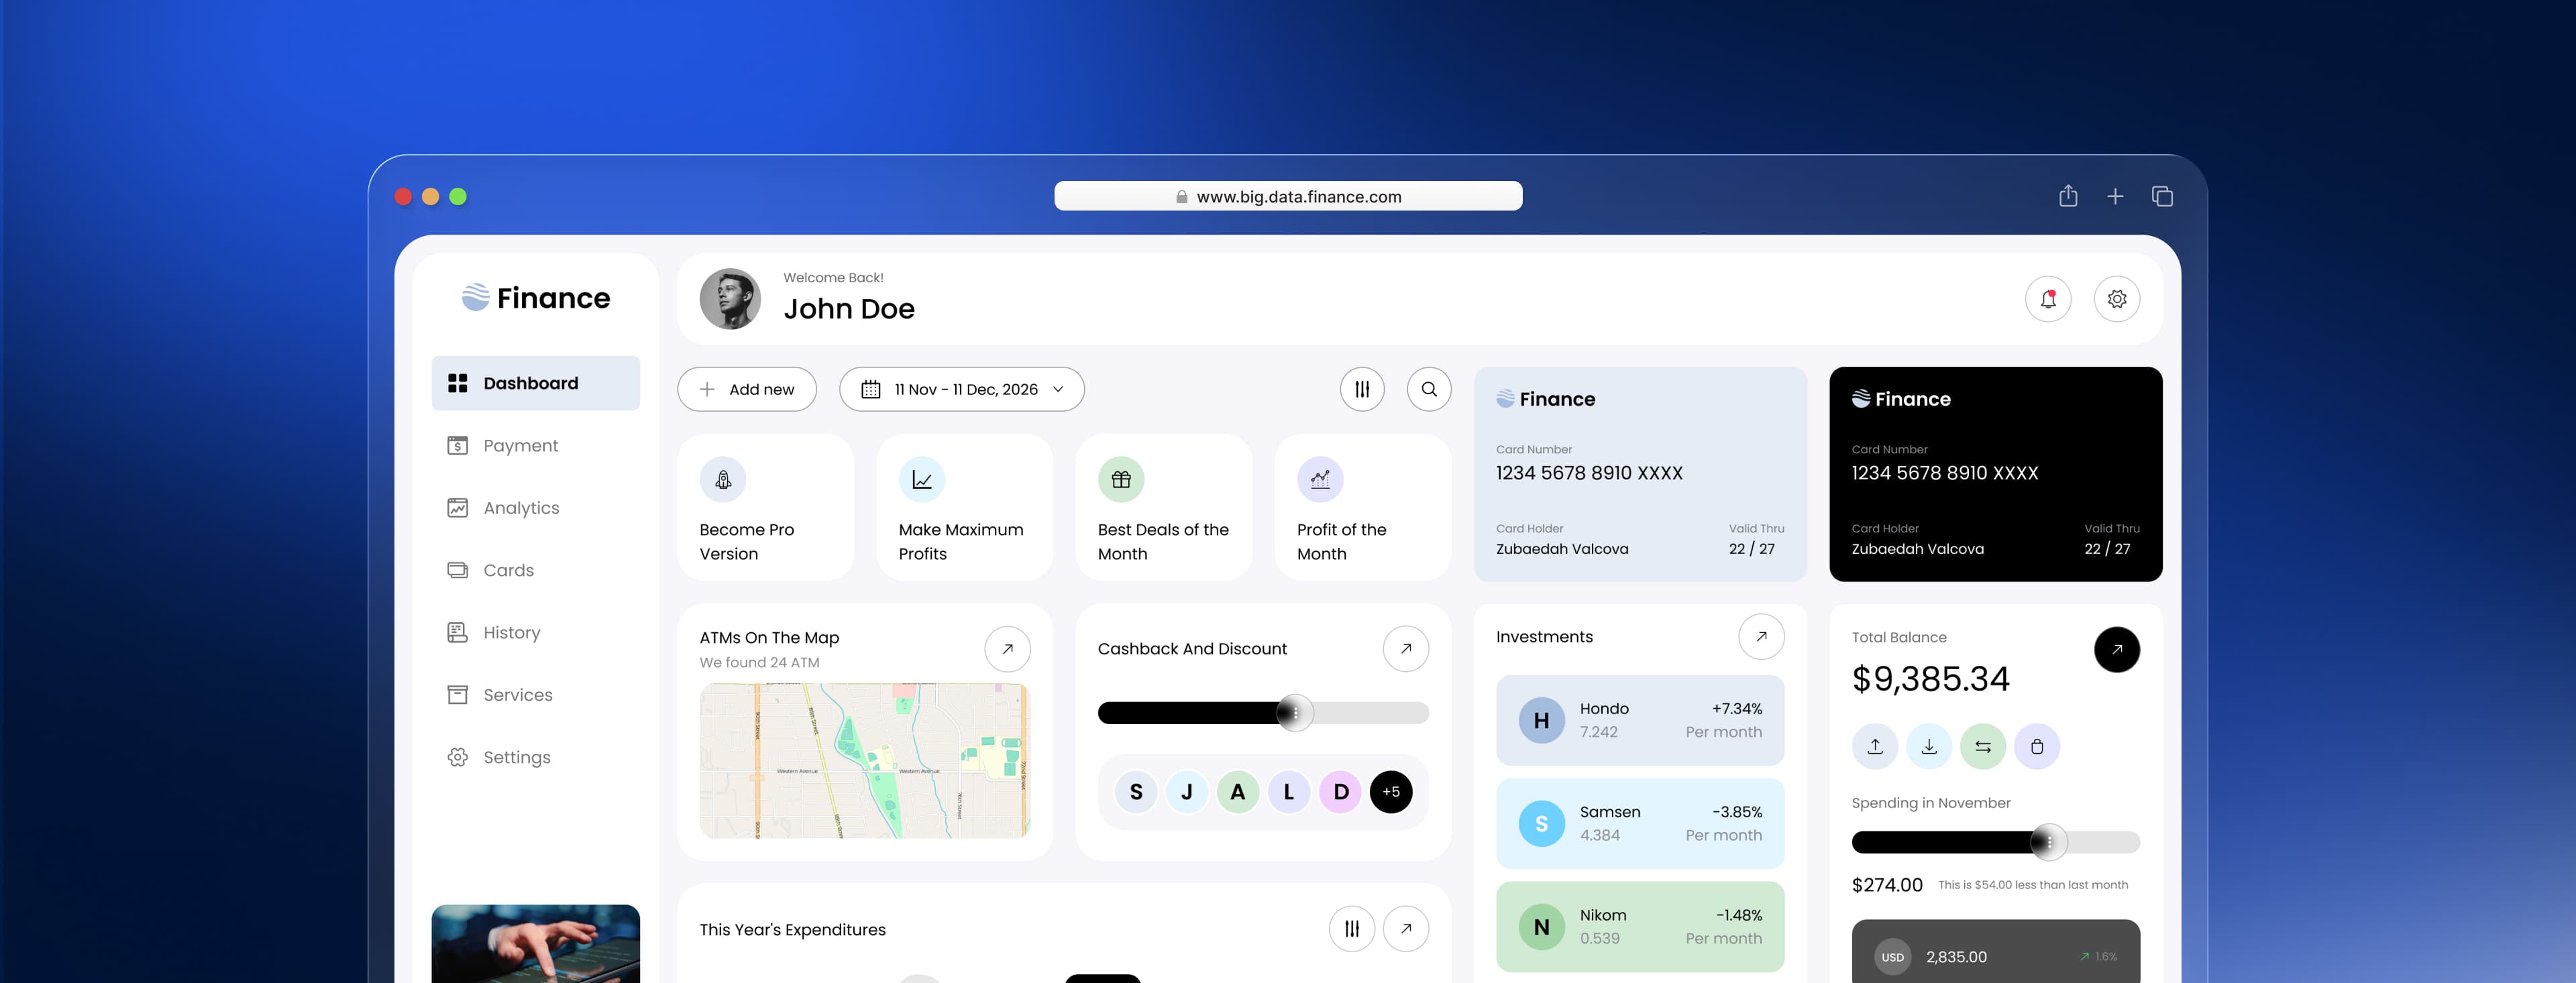Image resolution: width=2576 pixels, height=983 pixels.
Task: Click the upload icon under Total Balance
Action: pyautogui.click(x=1875, y=747)
